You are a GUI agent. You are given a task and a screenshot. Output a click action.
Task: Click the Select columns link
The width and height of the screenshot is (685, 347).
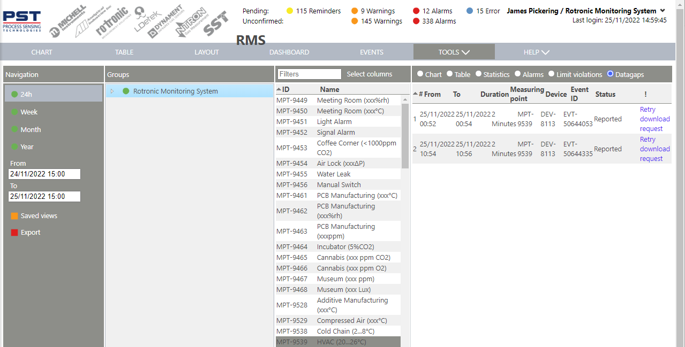[370, 74]
